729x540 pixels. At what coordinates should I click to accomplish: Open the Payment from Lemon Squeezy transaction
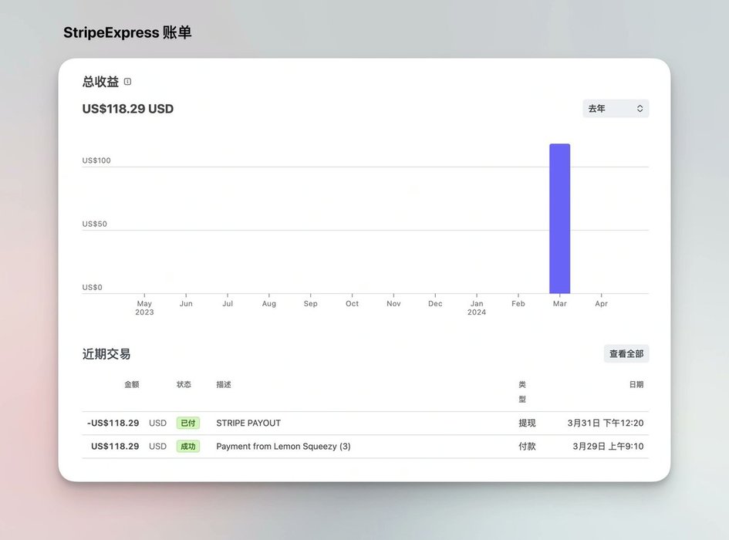[x=283, y=446]
